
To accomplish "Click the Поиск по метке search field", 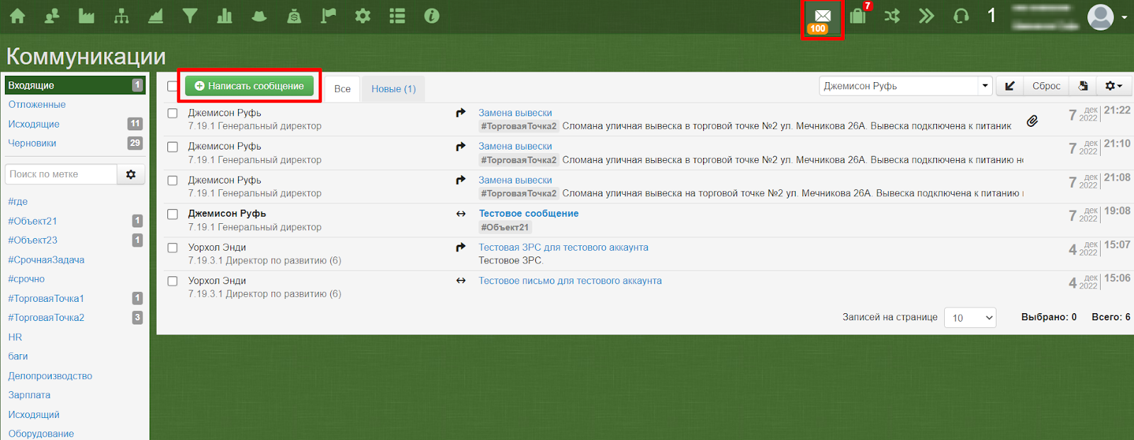I will point(61,174).
